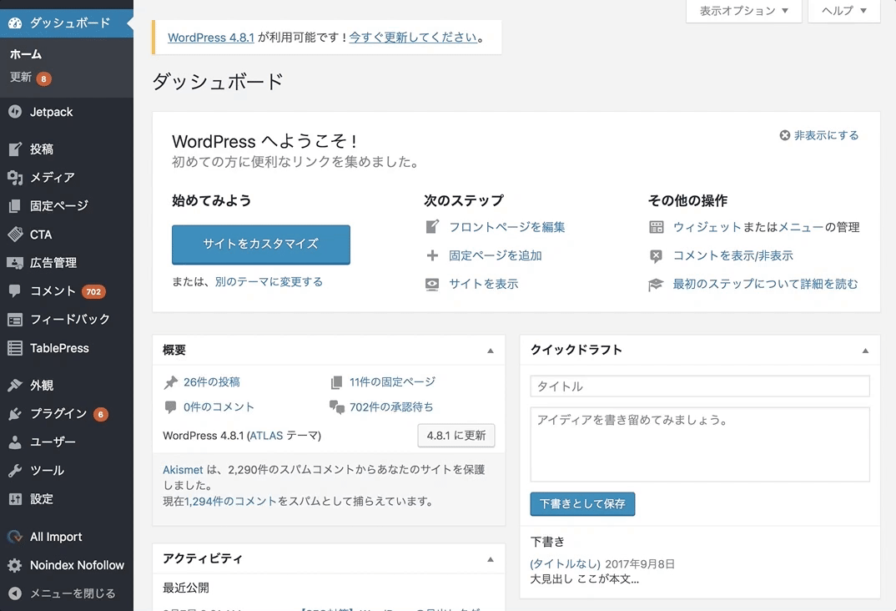Click the dashboard gauge icon in the sidebar
896x611 pixels.
[x=15, y=23]
